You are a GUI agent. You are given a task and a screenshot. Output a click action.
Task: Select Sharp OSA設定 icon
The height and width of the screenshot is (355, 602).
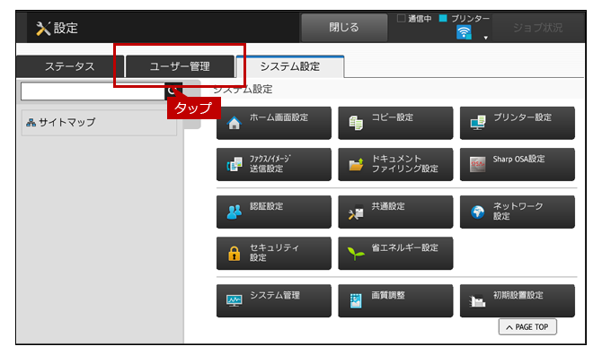pos(478,164)
